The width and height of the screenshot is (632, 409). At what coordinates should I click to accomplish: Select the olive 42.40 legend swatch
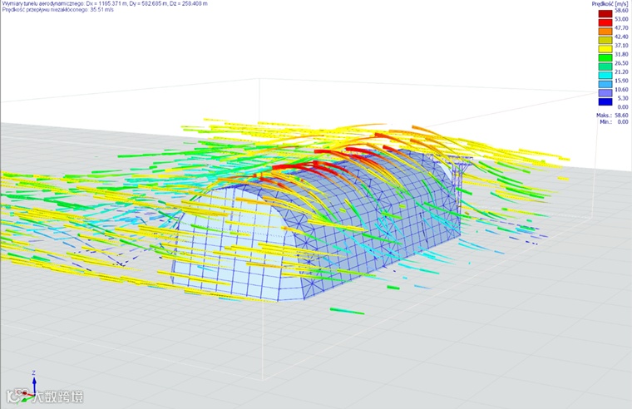coord(605,40)
